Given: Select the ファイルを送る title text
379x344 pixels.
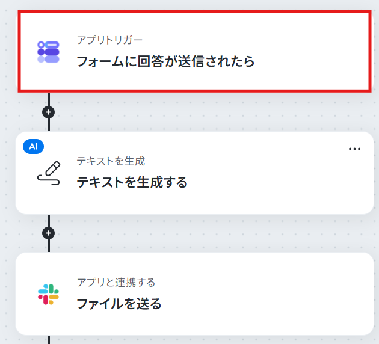Looking at the screenshot, I should click(x=119, y=304).
